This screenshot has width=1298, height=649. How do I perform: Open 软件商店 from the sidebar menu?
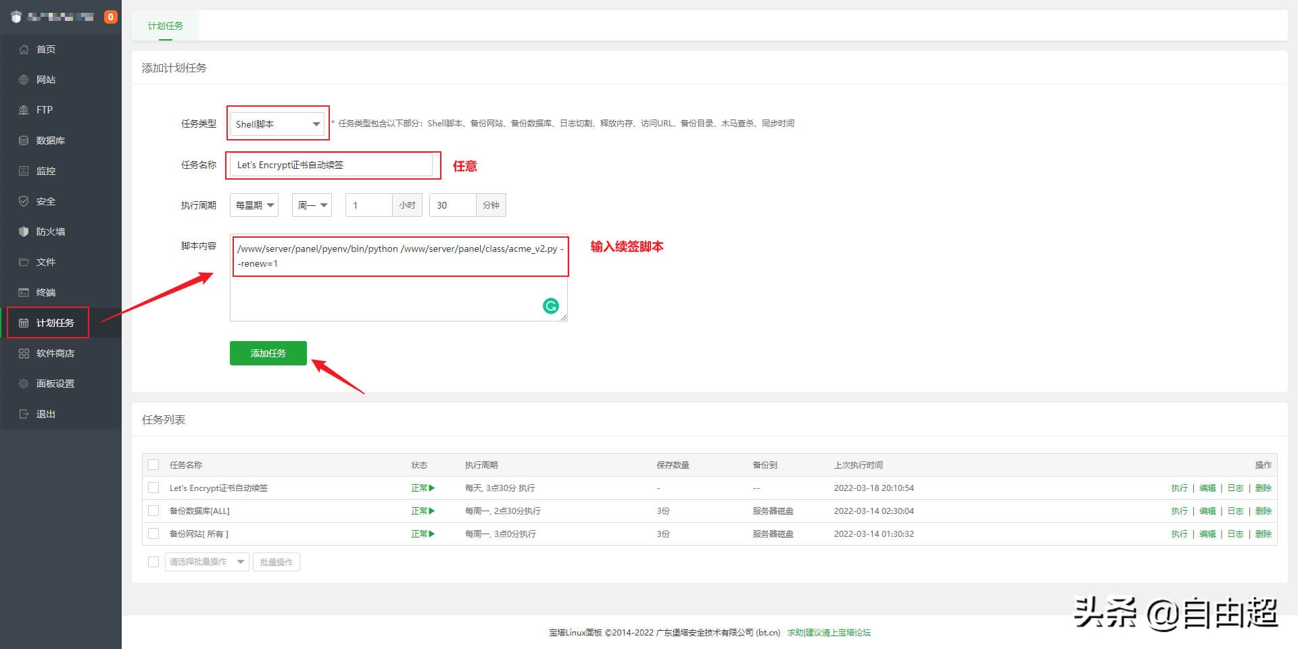(55, 353)
